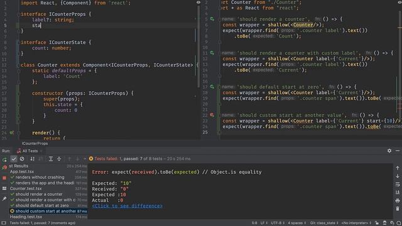Toggle show passed tests

[x=14, y=159]
